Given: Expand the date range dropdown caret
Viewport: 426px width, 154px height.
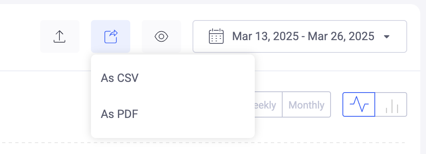Looking at the screenshot, I should 387,37.
